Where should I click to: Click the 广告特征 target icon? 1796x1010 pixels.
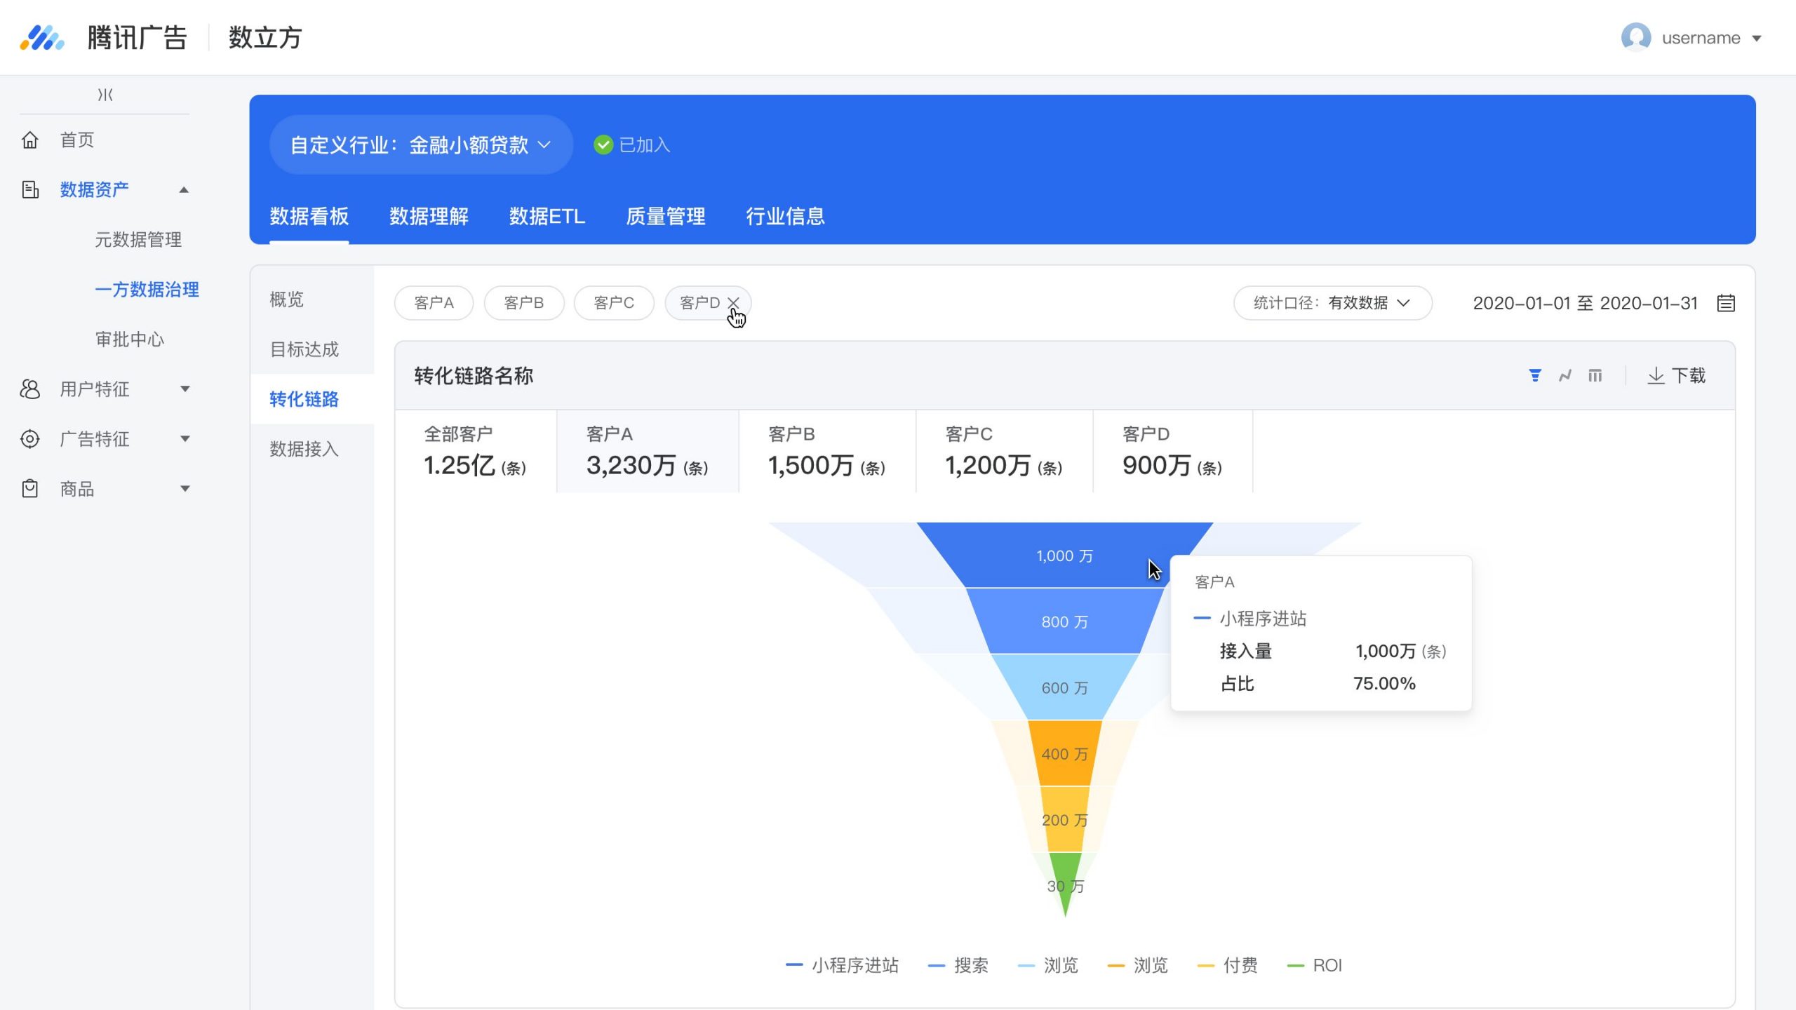30,439
